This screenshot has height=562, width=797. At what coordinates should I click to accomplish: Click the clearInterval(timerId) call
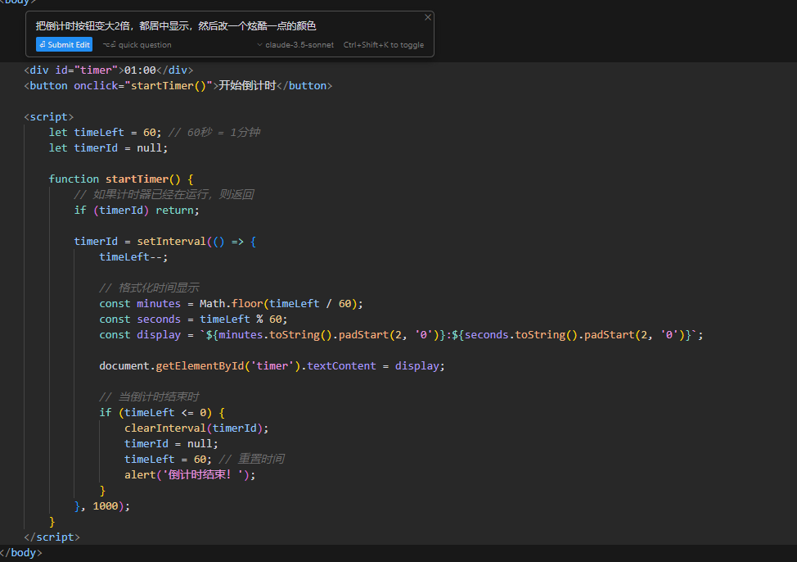[x=196, y=428]
